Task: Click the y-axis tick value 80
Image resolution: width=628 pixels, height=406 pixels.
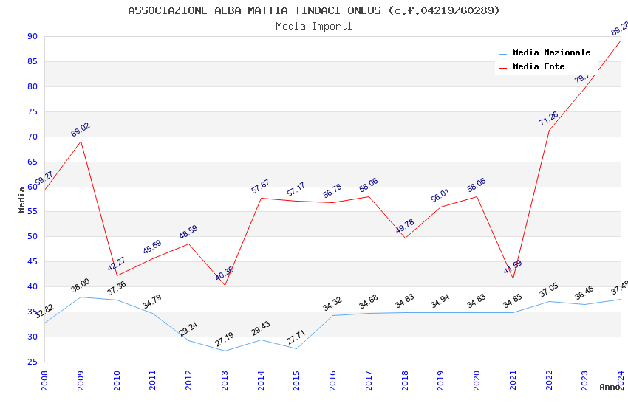Action: (33, 87)
